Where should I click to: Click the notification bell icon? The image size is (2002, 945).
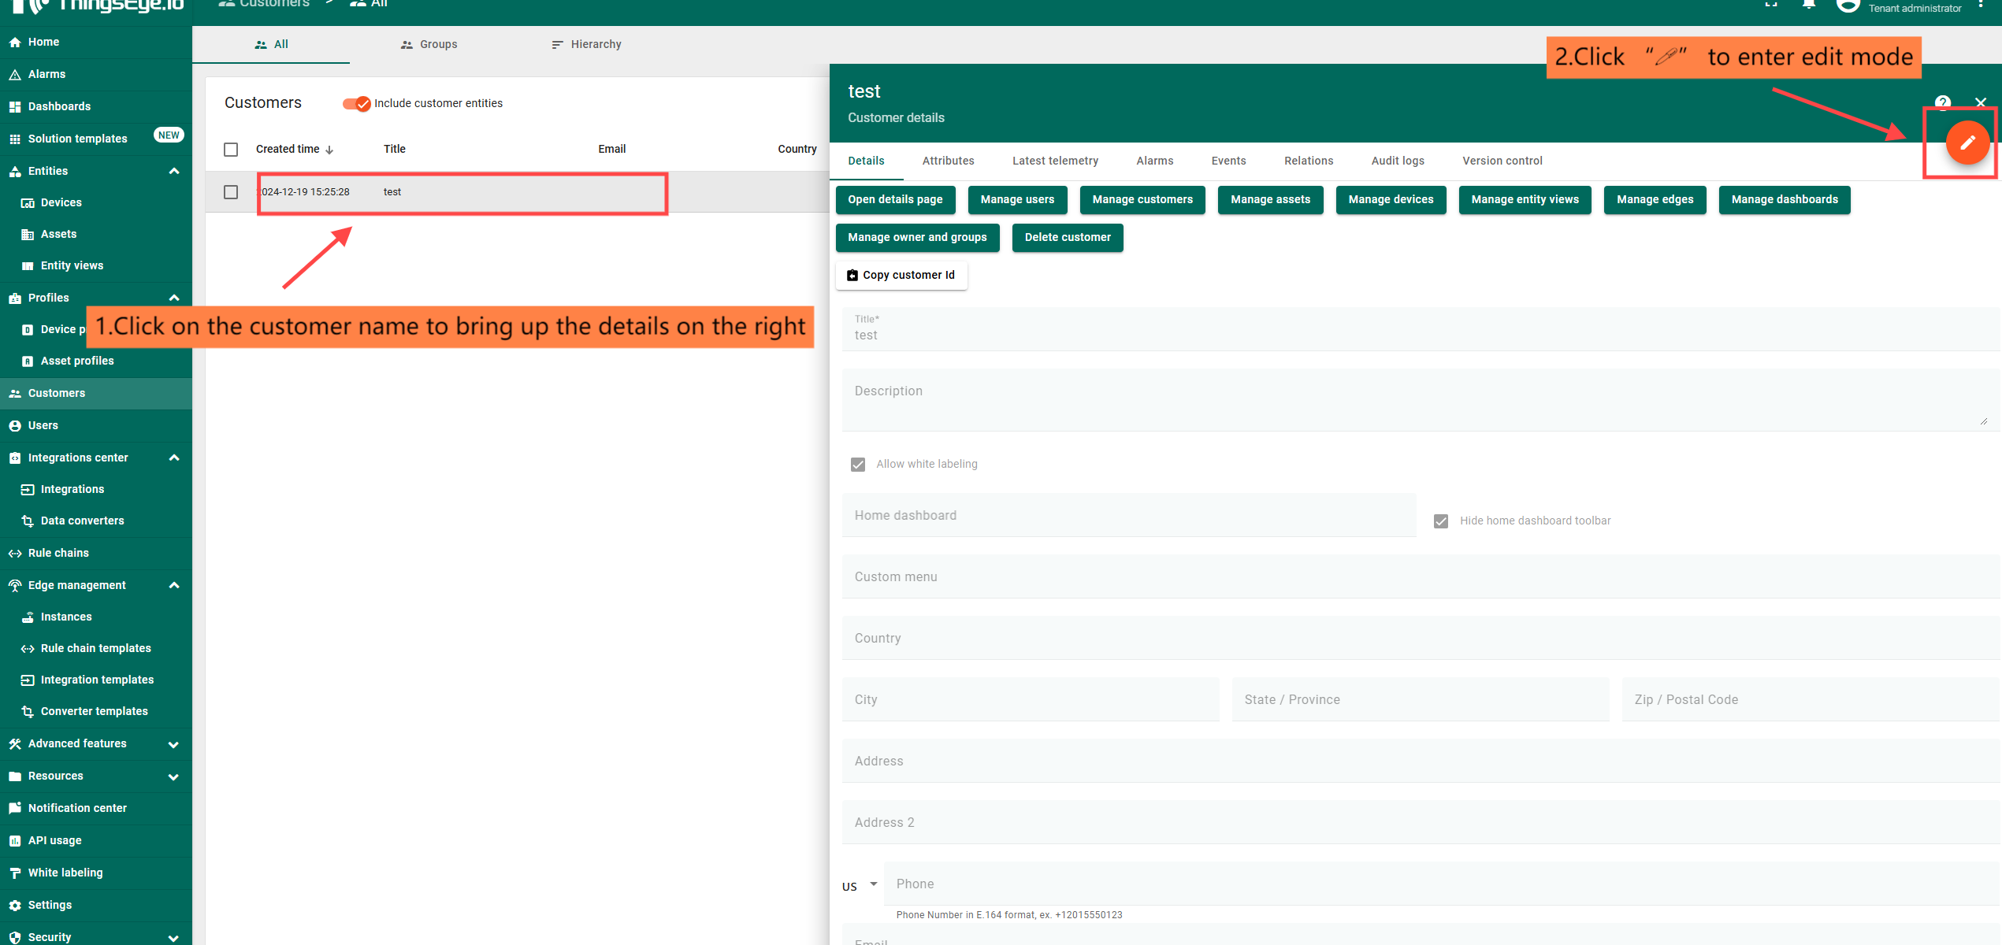point(1809,5)
